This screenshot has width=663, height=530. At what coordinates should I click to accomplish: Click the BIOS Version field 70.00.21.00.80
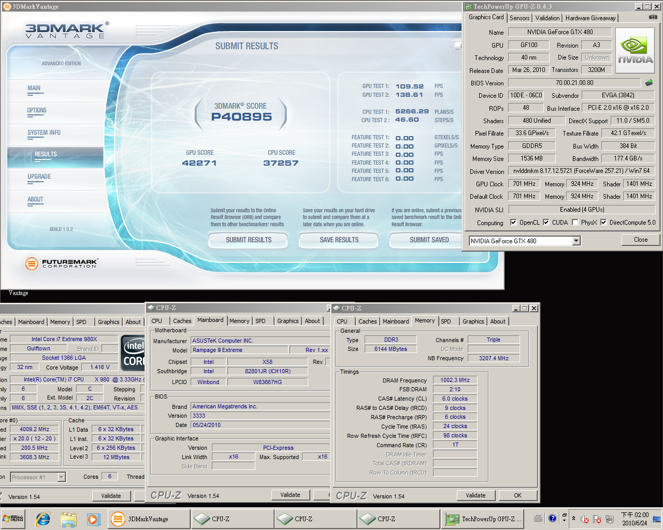coord(574,82)
